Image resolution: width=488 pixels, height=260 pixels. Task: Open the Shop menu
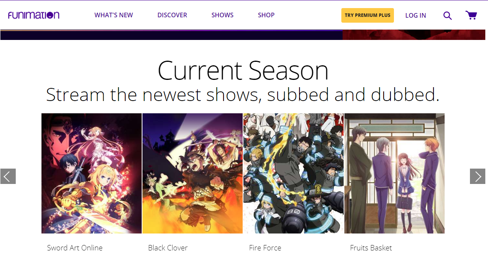click(x=266, y=15)
